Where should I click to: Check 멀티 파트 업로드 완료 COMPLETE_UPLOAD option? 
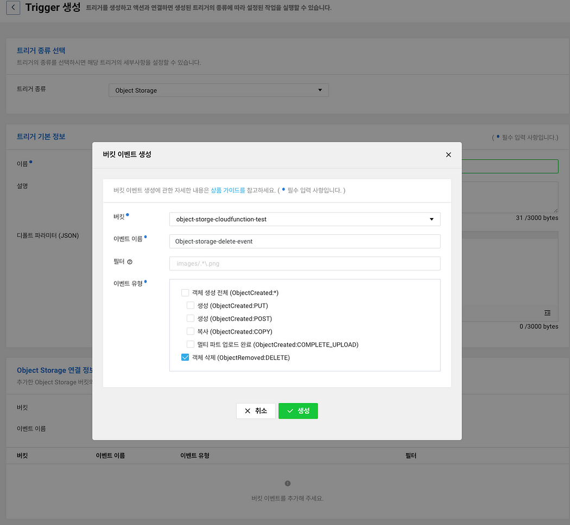click(191, 344)
